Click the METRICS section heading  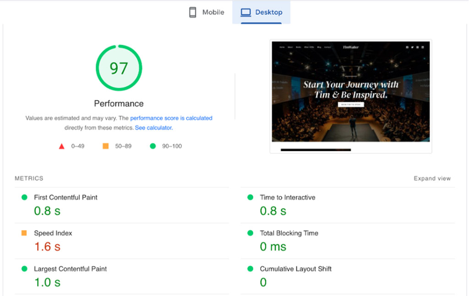click(29, 179)
